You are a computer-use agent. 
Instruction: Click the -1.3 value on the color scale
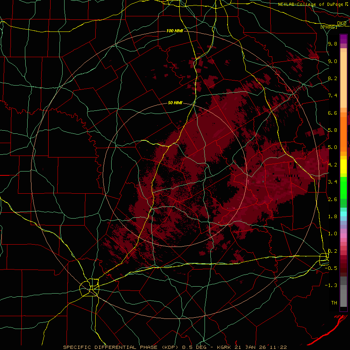point(331,285)
